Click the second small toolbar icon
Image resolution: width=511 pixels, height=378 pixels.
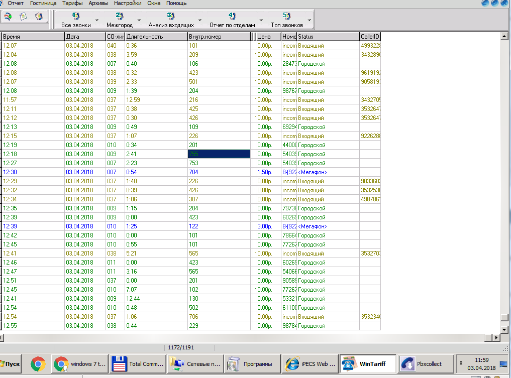click(23, 17)
